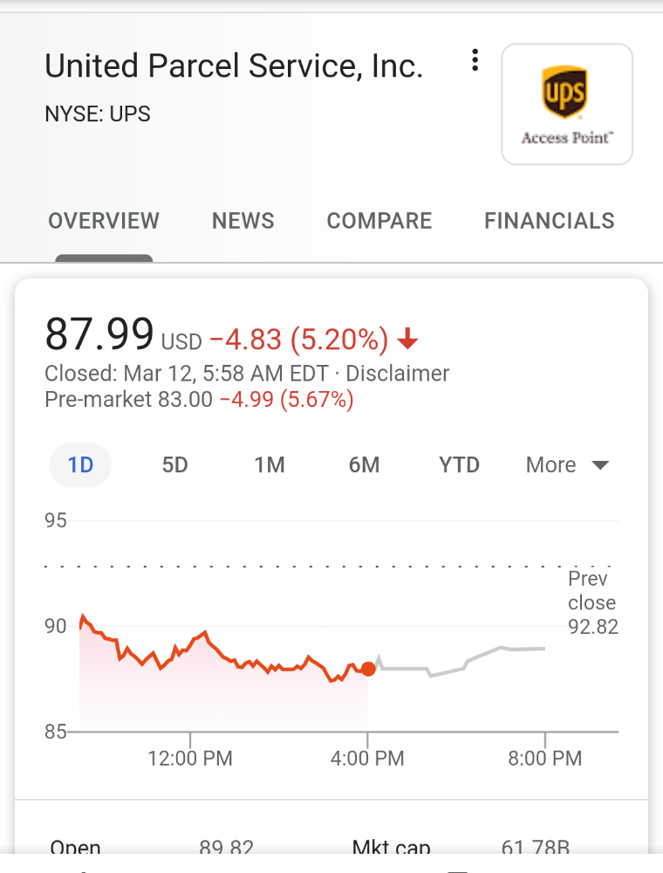Switch to the NEWS tab
The width and height of the screenshot is (663, 873).
pyautogui.click(x=243, y=221)
